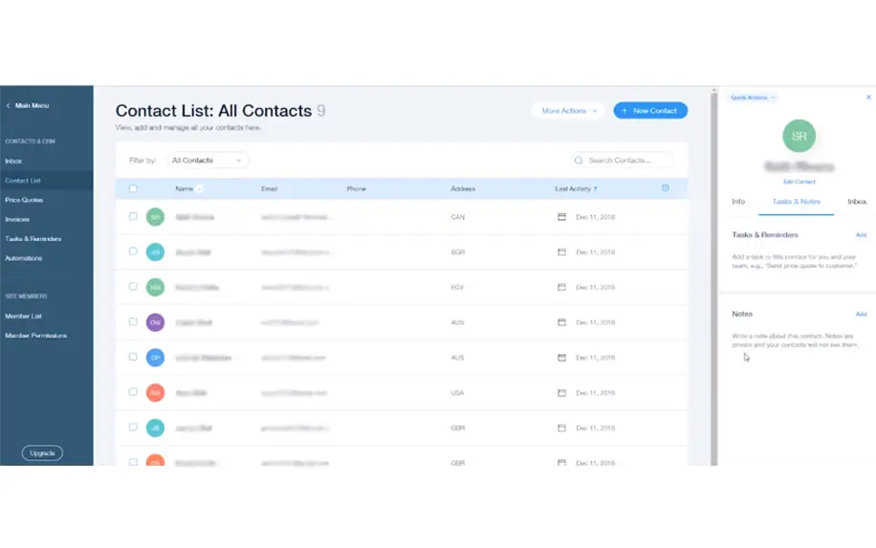Click Add next to Notes heading
Image resolution: width=876 pixels, height=548 pixels.
[861, 314]
